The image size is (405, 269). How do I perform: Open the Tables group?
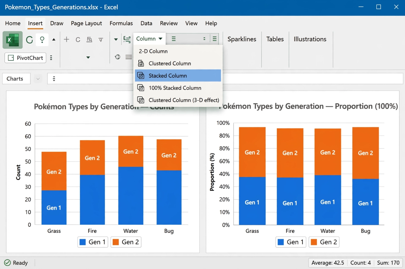(275, 39)
